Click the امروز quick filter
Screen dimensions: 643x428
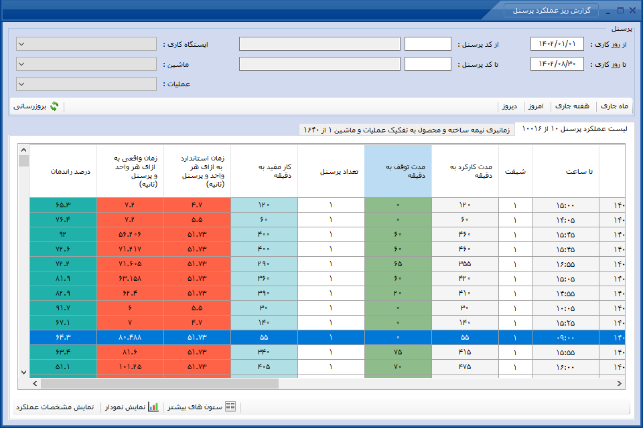[536, 106]
